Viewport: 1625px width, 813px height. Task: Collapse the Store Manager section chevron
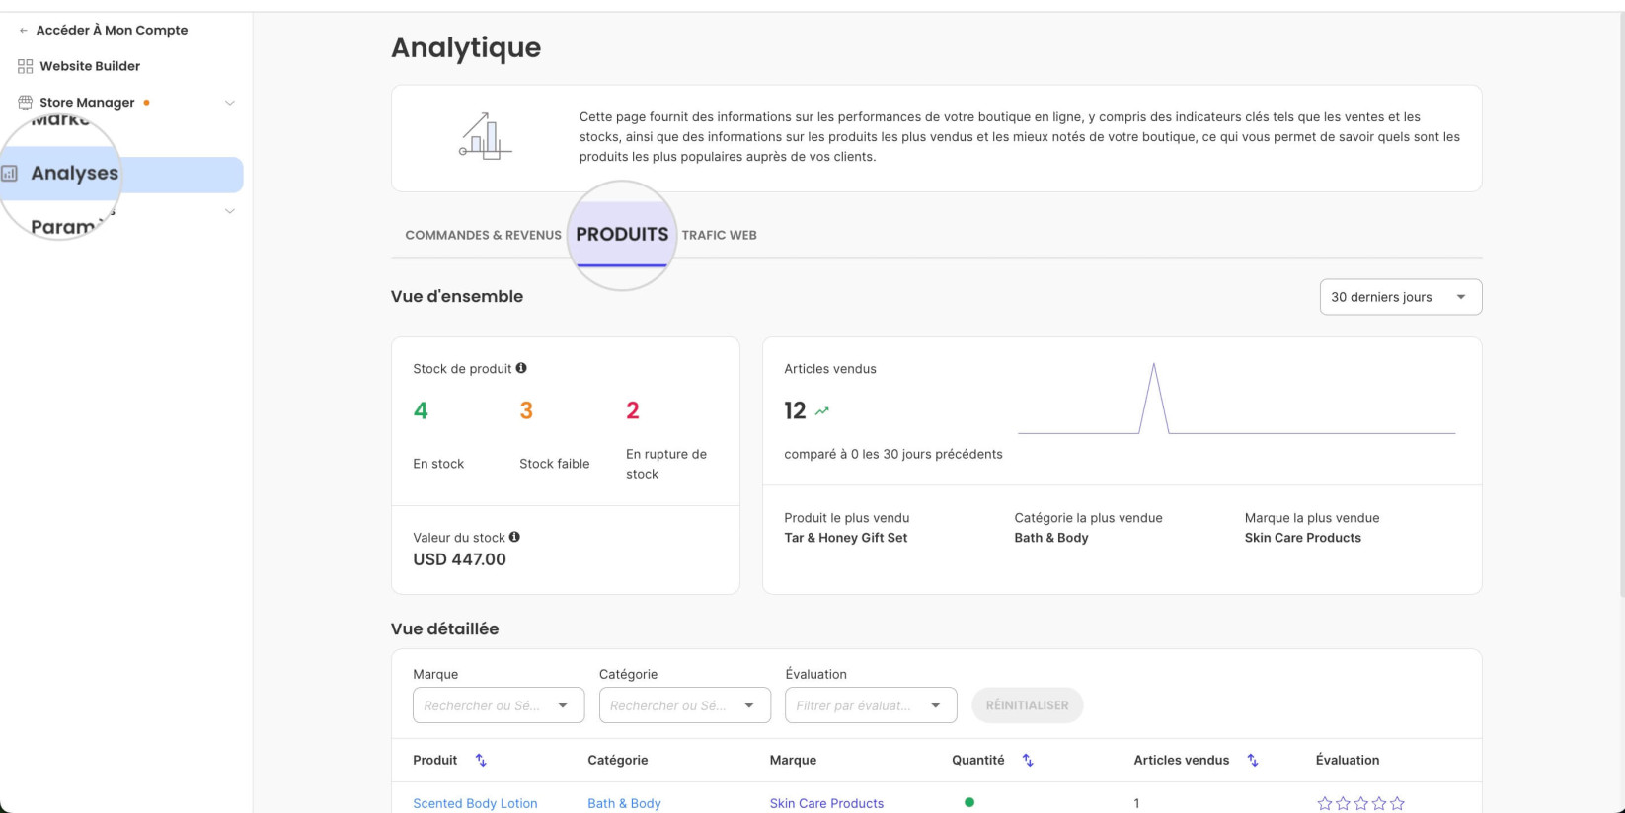tap(230, 103)
